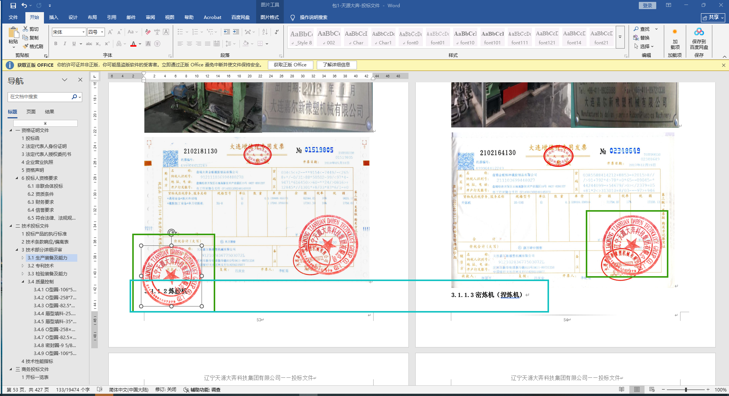The height and width of the screenshot is (396, 729).
Task: Apply the red font color swatch
Action: point(133,44)
